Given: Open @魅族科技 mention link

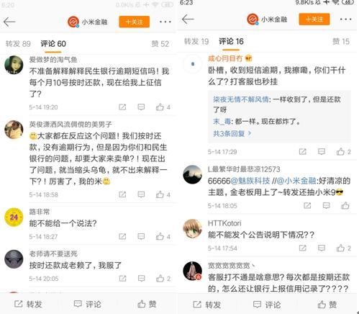Looking at the screenshot, I should tap(250, 181).
